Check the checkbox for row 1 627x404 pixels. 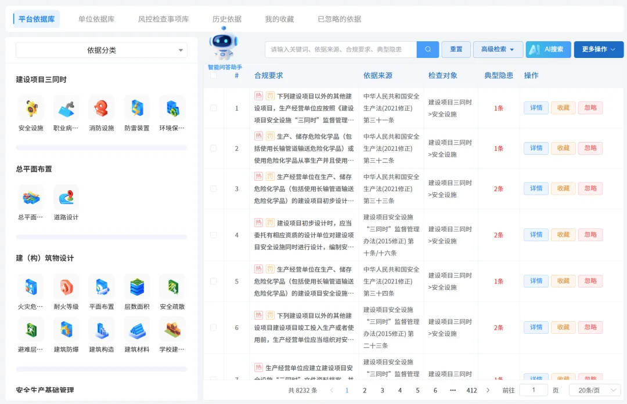(x=214, y=108)
